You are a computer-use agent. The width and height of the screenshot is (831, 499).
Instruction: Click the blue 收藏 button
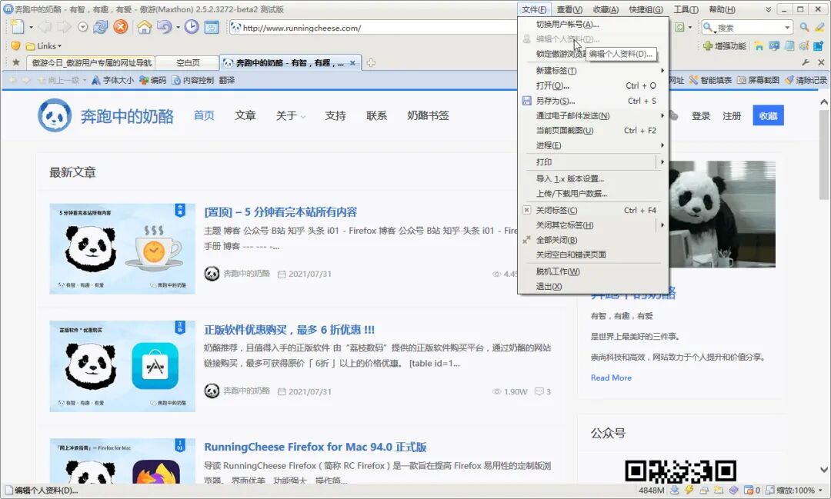coord(768,116)
